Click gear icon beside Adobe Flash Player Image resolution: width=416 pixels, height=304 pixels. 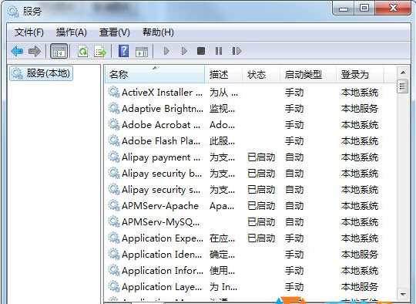[114, 141]
